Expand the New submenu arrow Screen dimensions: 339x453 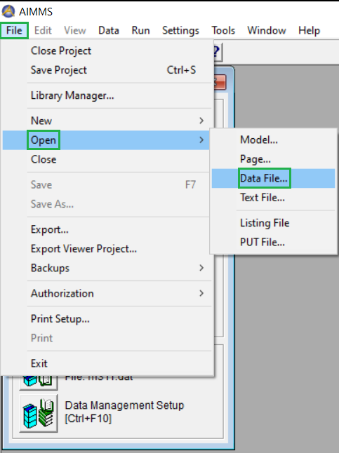[201, 121]
